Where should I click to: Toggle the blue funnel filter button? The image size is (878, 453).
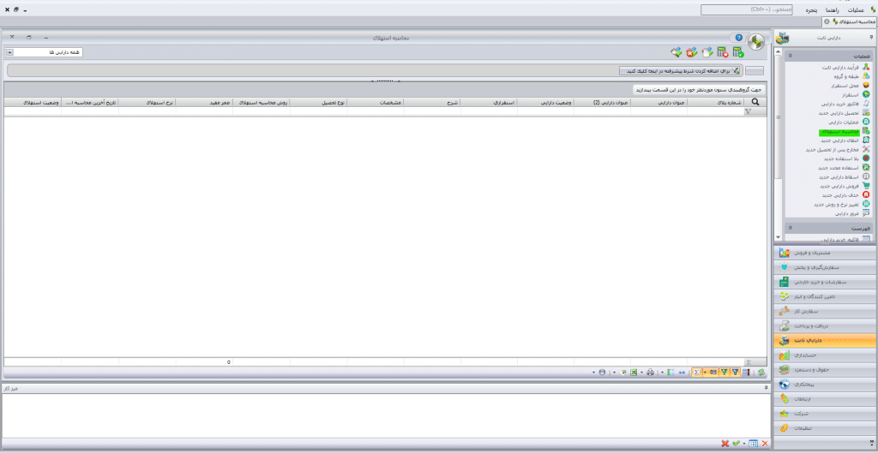pyautogui.click(x=735, y=372)
